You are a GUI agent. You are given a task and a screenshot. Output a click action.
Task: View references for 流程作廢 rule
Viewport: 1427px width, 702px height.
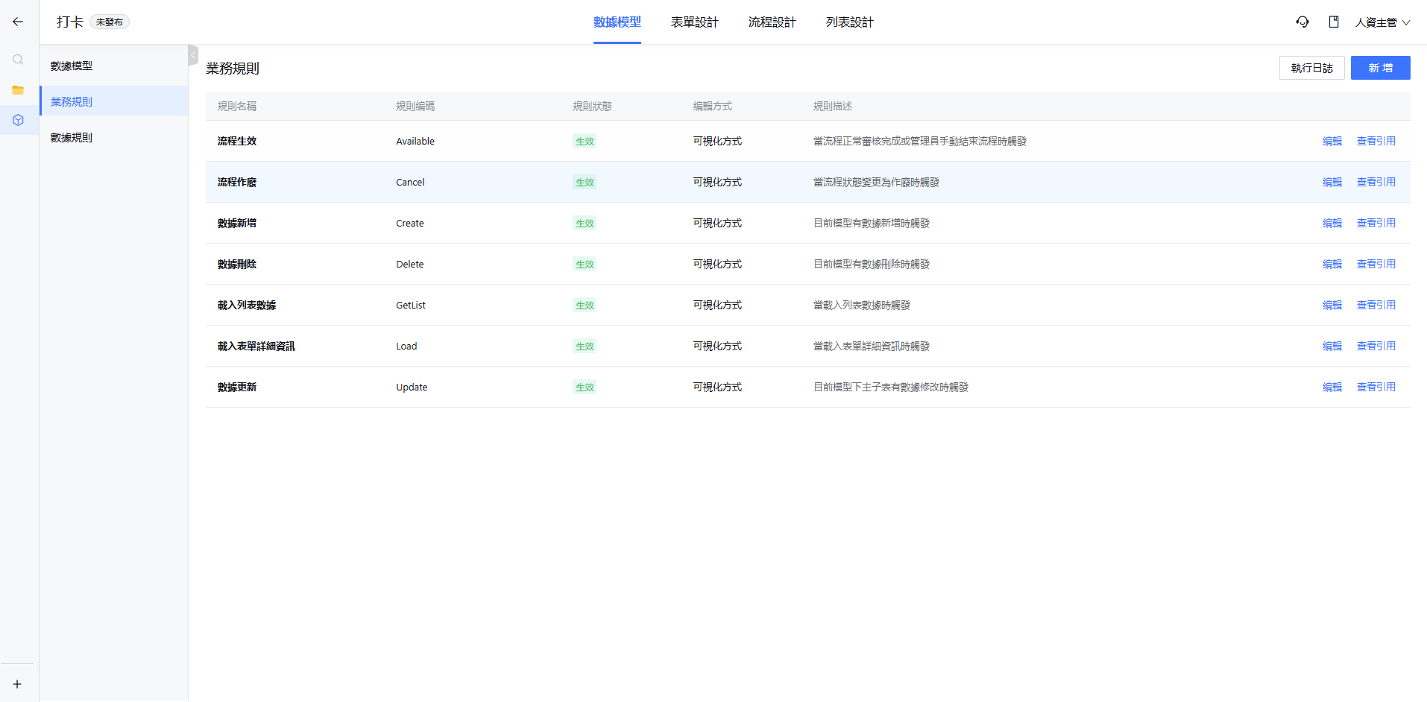click(1376, 182)
